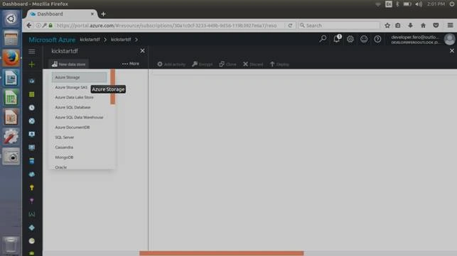Click the horizontal scrollbar at bottom
This screenshot has width=457, height=256.
pyautogui.click(x=222, y=253)
